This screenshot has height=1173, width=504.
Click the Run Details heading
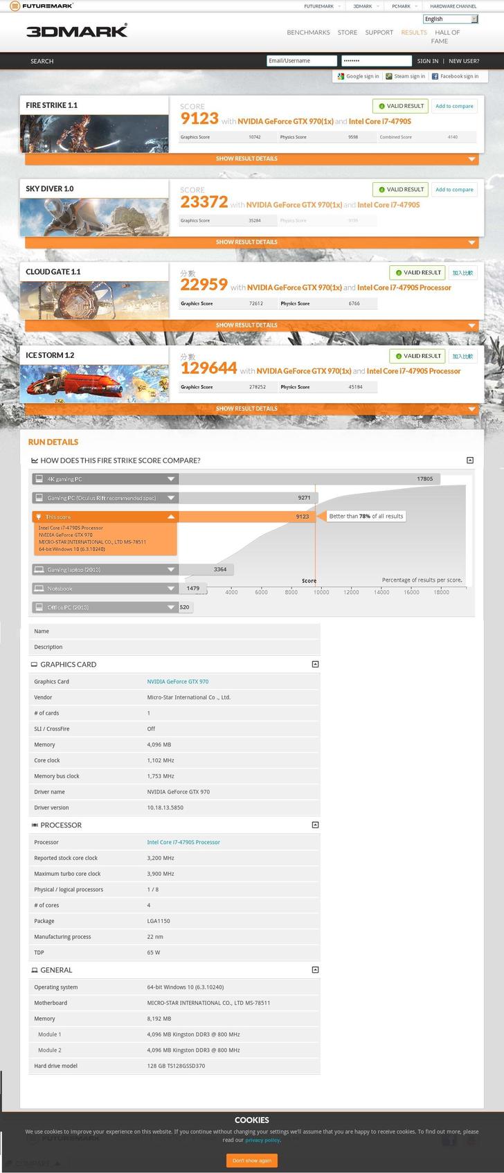(53, 442)
